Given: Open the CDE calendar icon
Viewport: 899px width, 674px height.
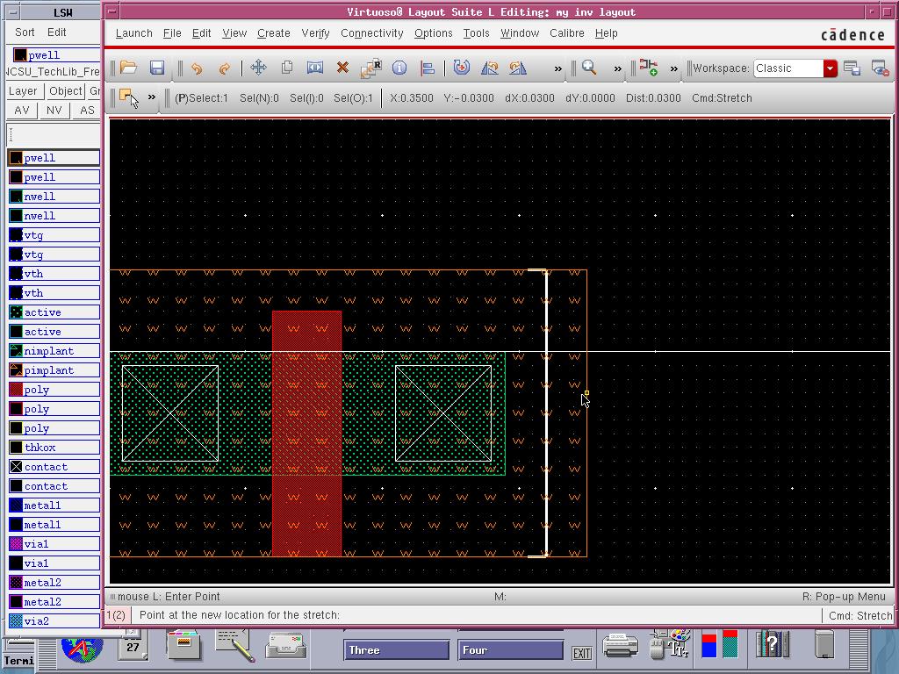Looking at the screenshot, I should [x=133, y=644].
